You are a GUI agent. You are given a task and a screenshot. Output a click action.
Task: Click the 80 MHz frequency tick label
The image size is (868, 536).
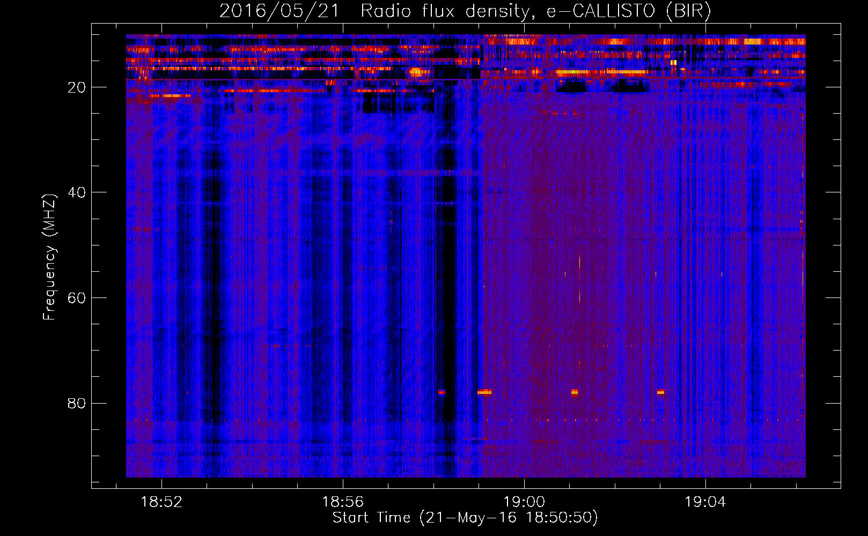tap(77, 403)
